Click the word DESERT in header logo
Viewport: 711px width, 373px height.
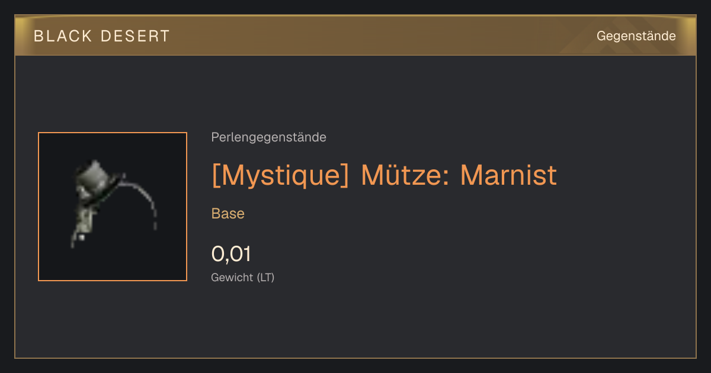135,36
